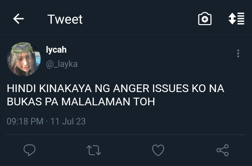
Task: Like the tweet with the heart icon
Action: (x=158, y=150)
